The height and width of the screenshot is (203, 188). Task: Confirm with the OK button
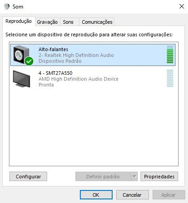click(96, 195)
